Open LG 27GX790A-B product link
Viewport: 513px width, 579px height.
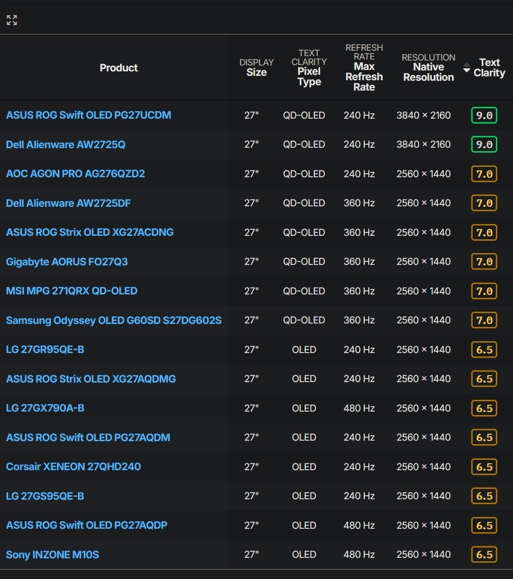pyautogui.click(x=45, y=408)
